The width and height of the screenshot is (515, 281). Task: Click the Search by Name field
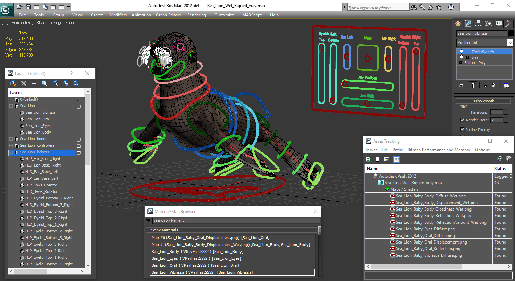click(x=236, y=220)
